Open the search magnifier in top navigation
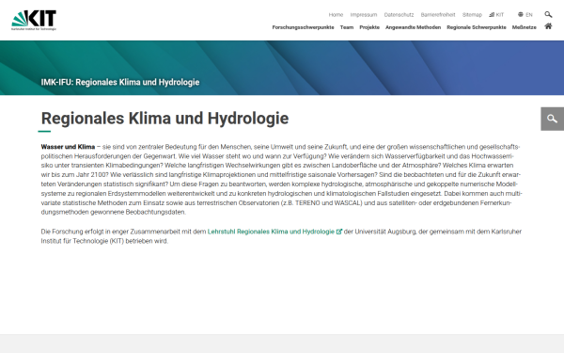Viewport: 564px width, 353px height. click(x=548, y=14)
